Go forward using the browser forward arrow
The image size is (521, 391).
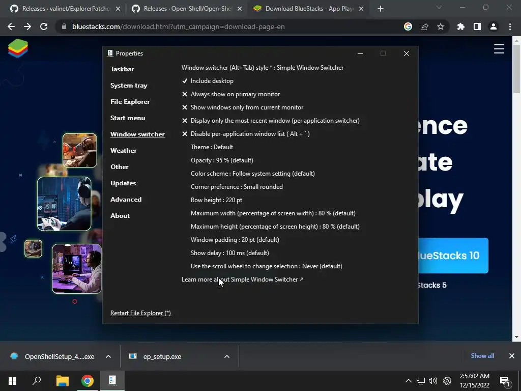click(27, 26)
